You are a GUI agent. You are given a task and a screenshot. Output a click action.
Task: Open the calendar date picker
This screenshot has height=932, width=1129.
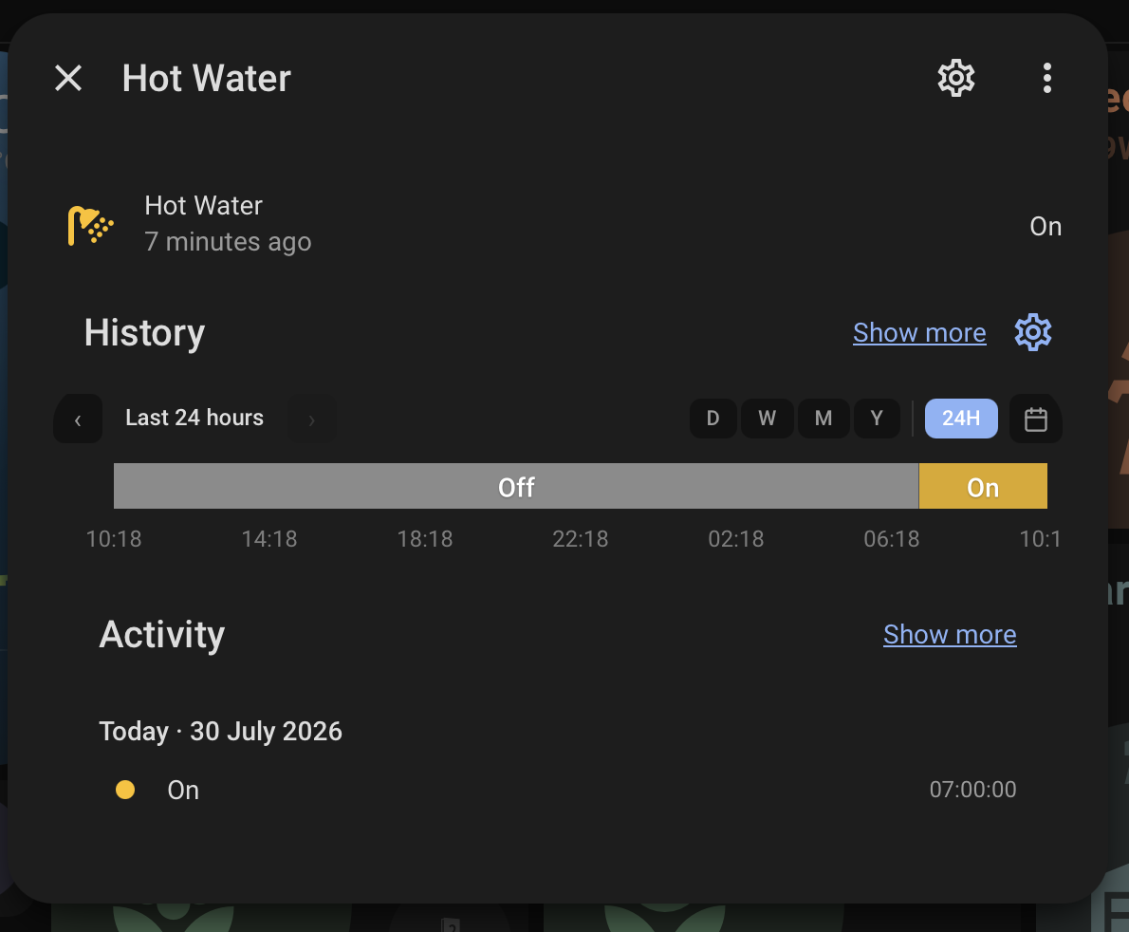click(1035, 419)
